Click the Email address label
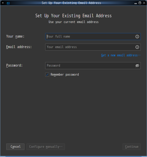The image size is (147, 157). click(x=19, y=47)
